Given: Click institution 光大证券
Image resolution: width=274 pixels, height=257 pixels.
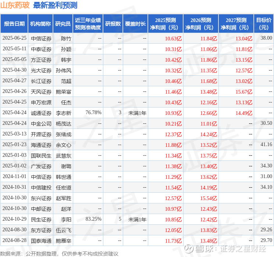Looking at the screenshot, I should tap(41, 70).
